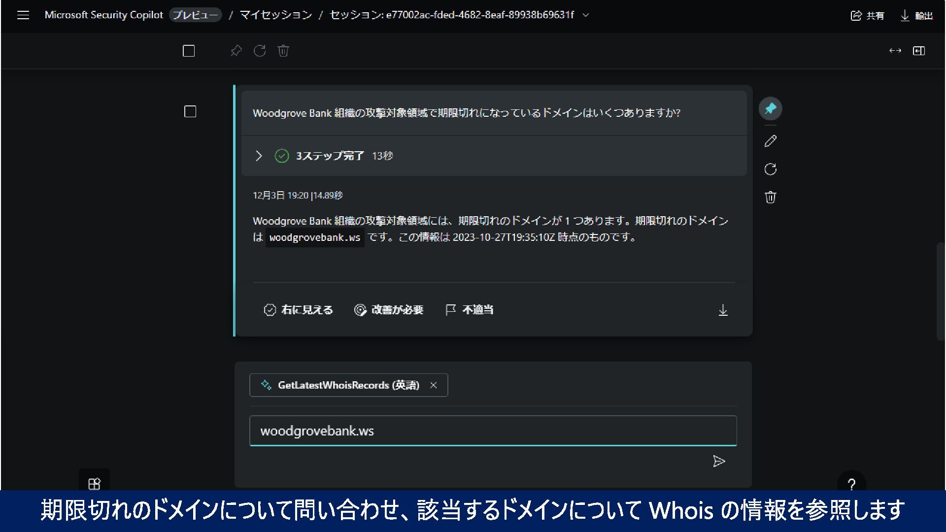Open the prompts and plugins icon

click(x=94, y=484)
